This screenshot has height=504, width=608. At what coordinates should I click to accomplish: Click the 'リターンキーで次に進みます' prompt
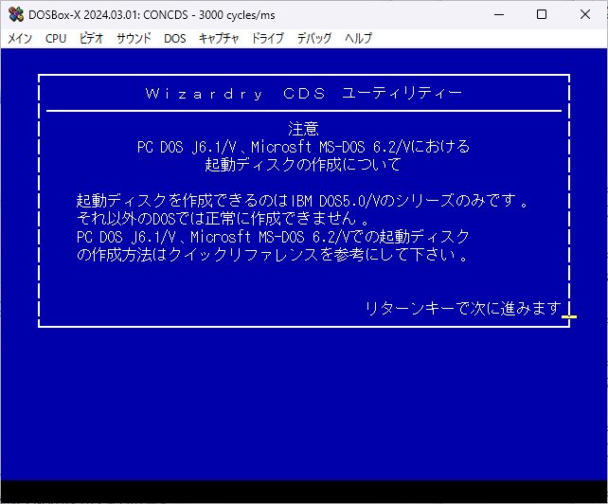coord(463,309)
